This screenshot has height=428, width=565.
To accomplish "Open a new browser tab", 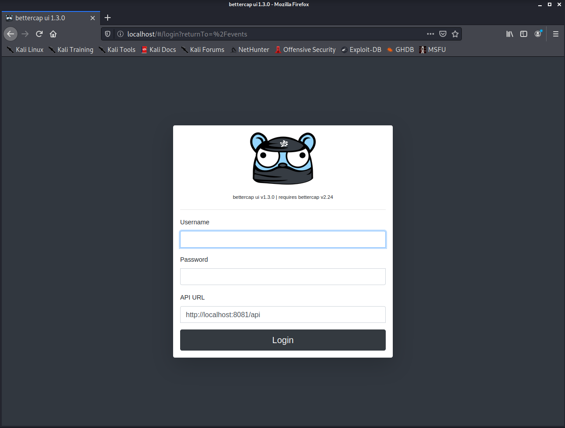I will (108, 18).
